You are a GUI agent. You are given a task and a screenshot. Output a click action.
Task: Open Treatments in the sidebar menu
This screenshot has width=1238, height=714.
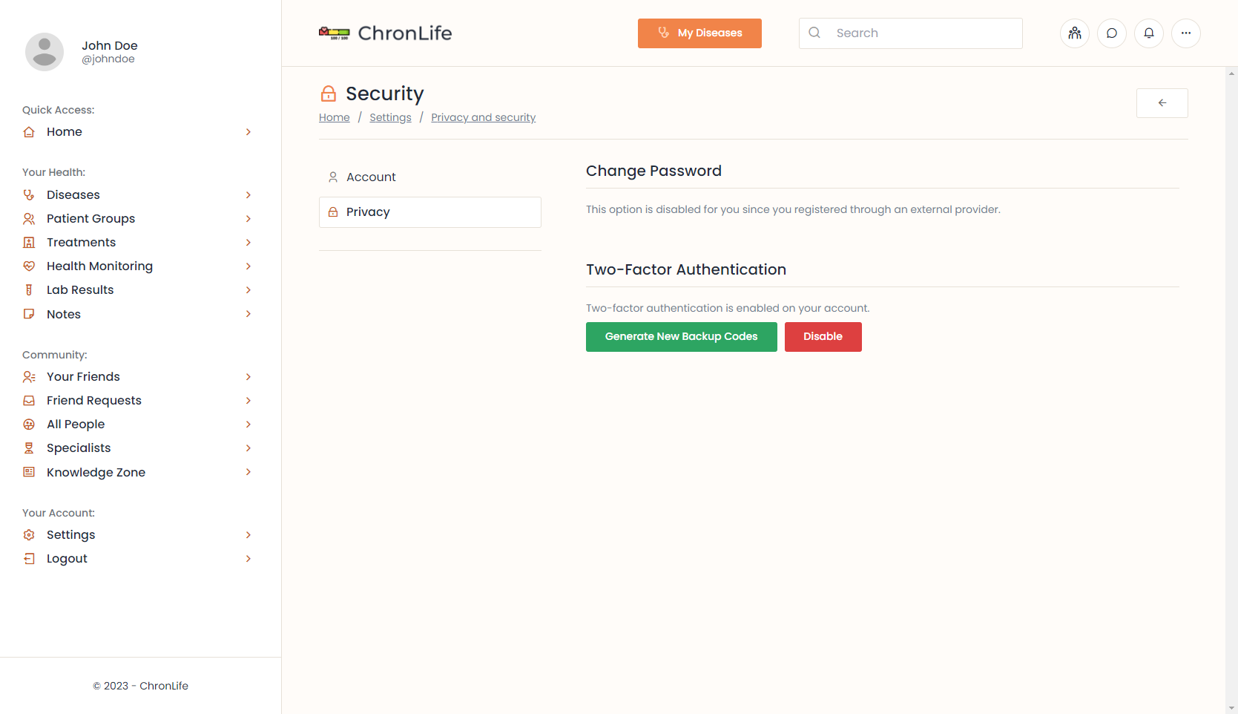coord(137,243)
